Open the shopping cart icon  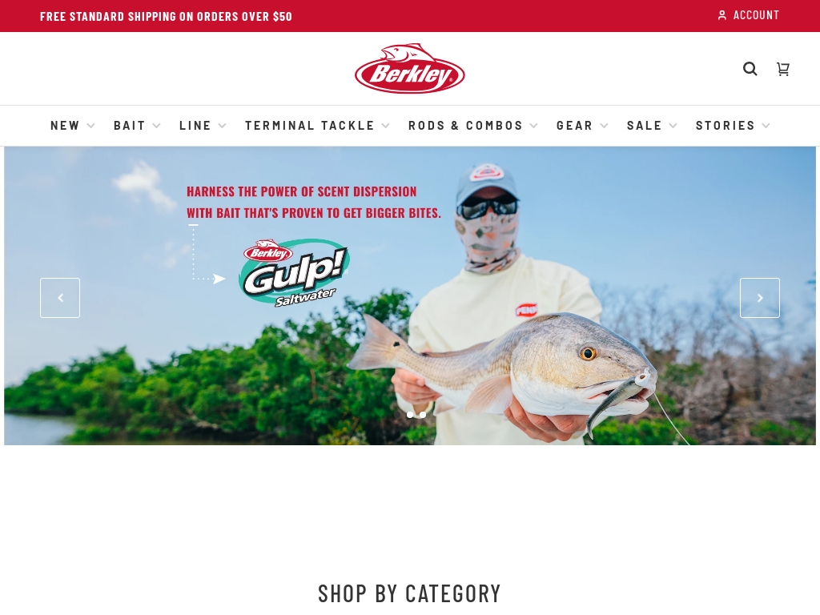(783, 69)
